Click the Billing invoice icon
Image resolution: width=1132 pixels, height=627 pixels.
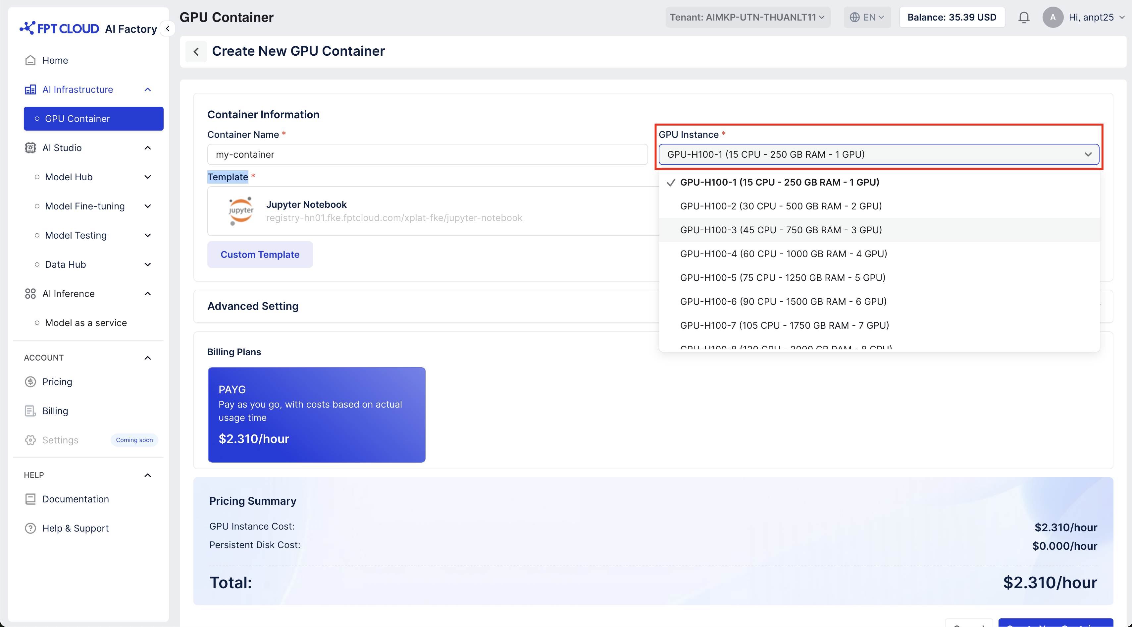tap(30, 411)
